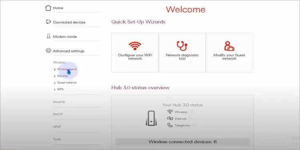Screen dimensions: 300x150
Task: Click the Modem mode icon
Action: click(48, 36)
